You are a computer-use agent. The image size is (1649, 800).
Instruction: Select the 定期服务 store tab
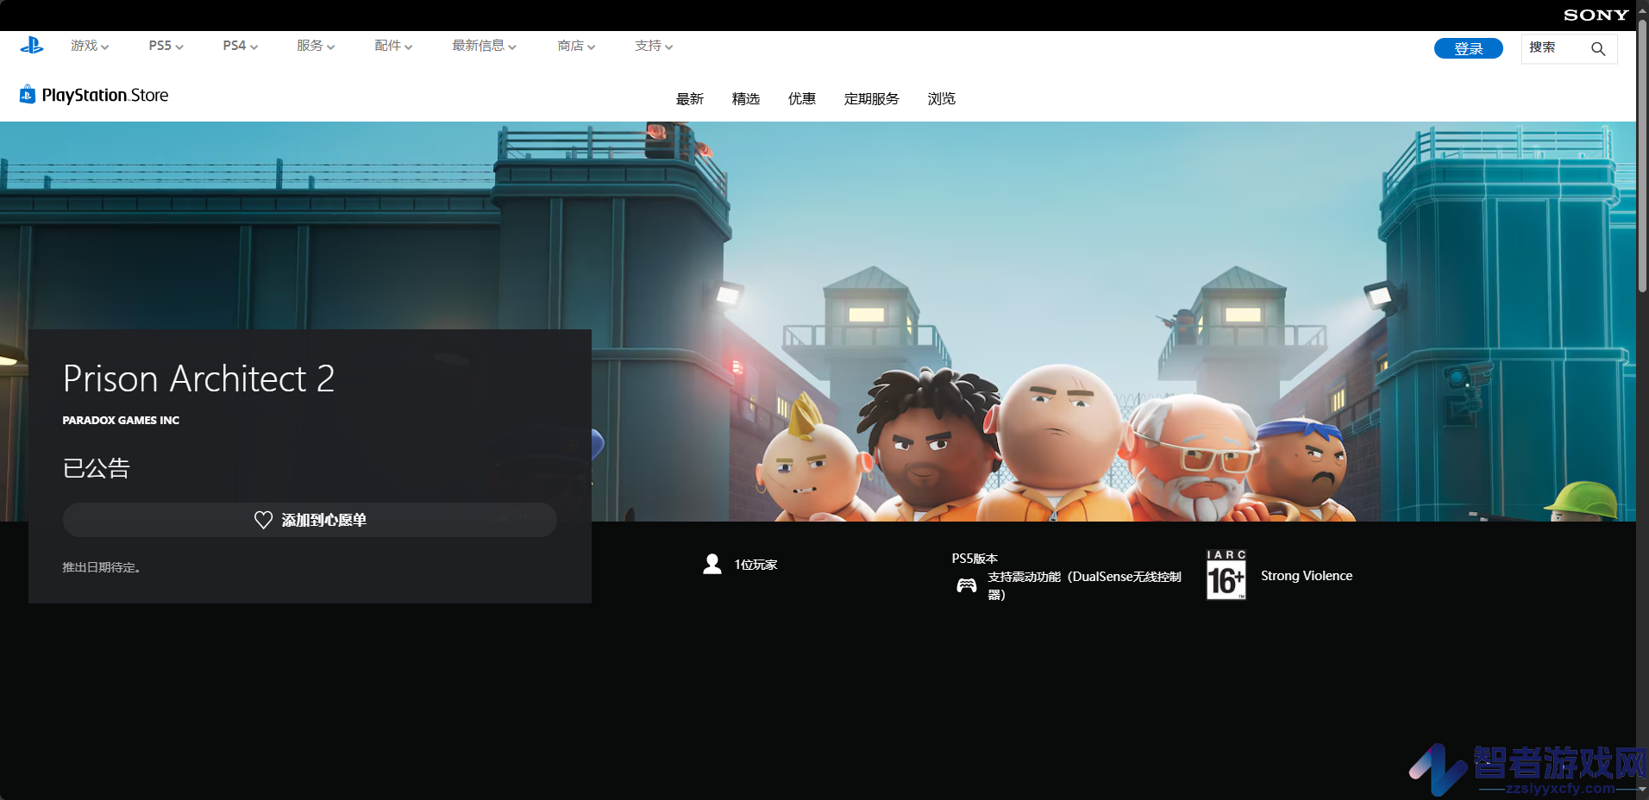(x=871, y=99)
